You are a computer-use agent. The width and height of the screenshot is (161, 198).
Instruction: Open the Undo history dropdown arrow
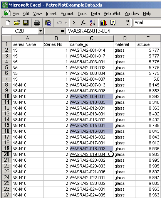tap(66, 23)
